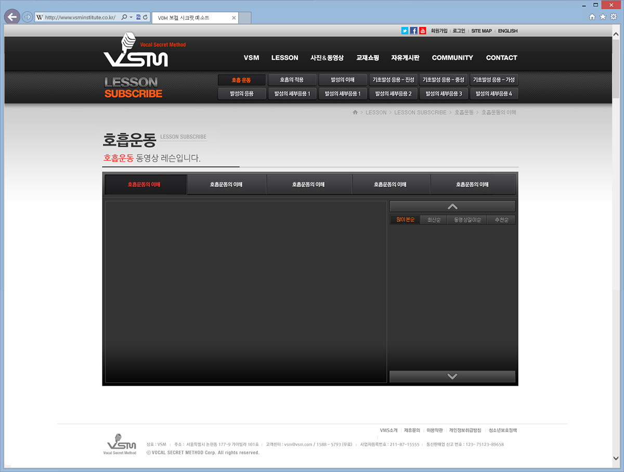Image resolution: width=624 pixels, height=472 pixels.
Task: Open browser tools gear icon
Action: 614,17
